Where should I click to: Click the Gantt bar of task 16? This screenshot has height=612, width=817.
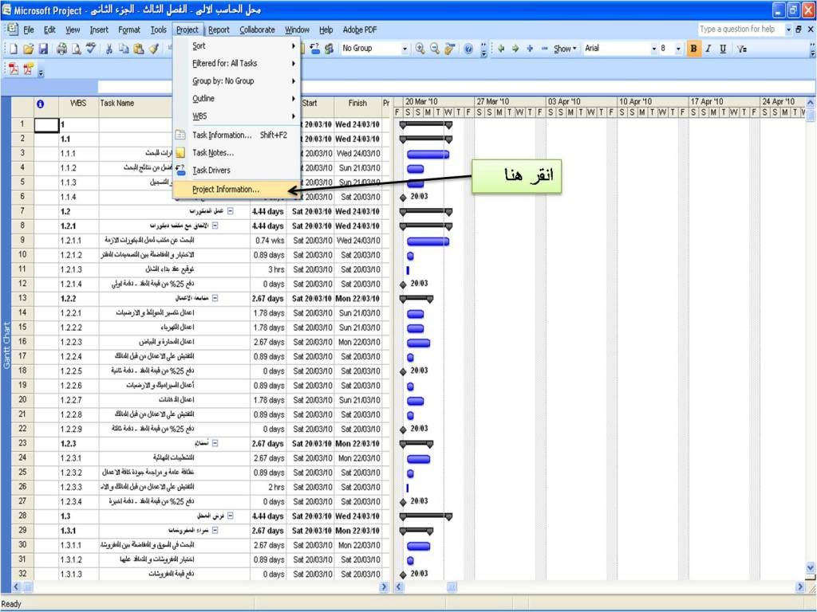coord(418,343)
